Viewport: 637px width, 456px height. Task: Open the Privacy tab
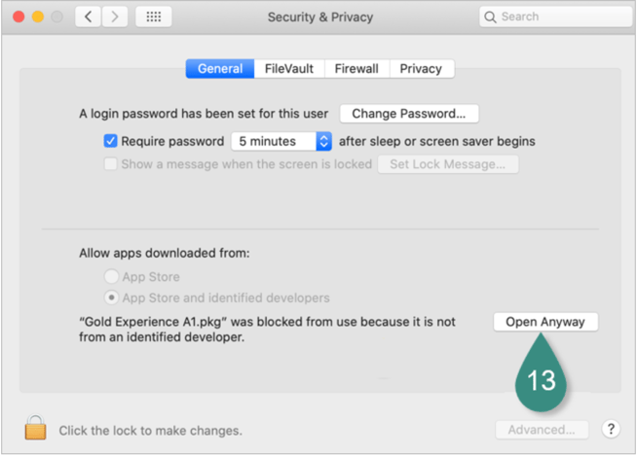click(x=422, y=69)
